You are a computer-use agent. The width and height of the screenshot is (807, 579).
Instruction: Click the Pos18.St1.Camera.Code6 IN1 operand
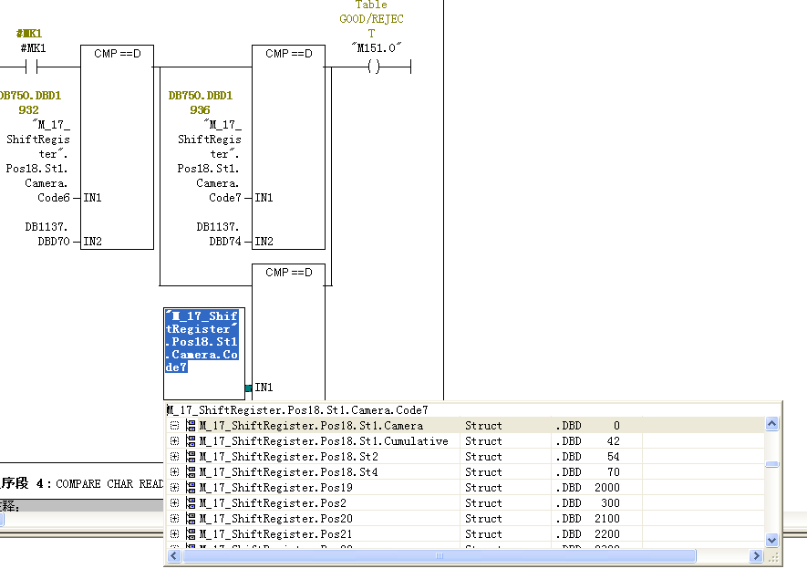pos(37,161)
